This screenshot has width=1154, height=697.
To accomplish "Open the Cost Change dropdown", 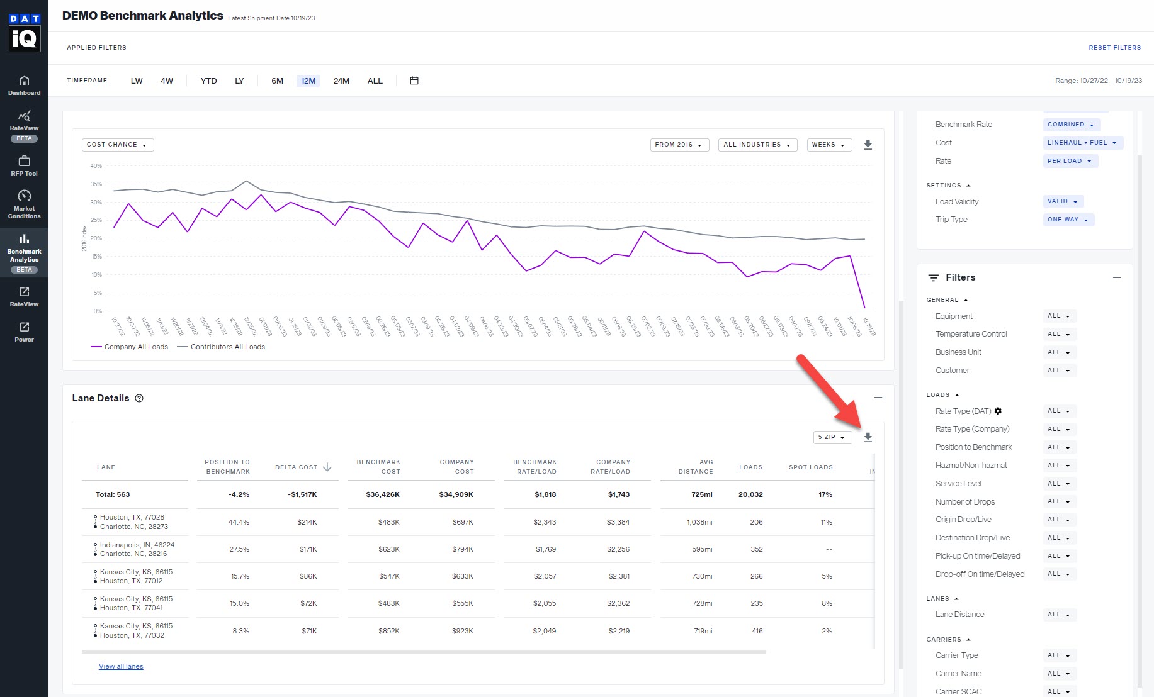I will [x=117, y=145].
